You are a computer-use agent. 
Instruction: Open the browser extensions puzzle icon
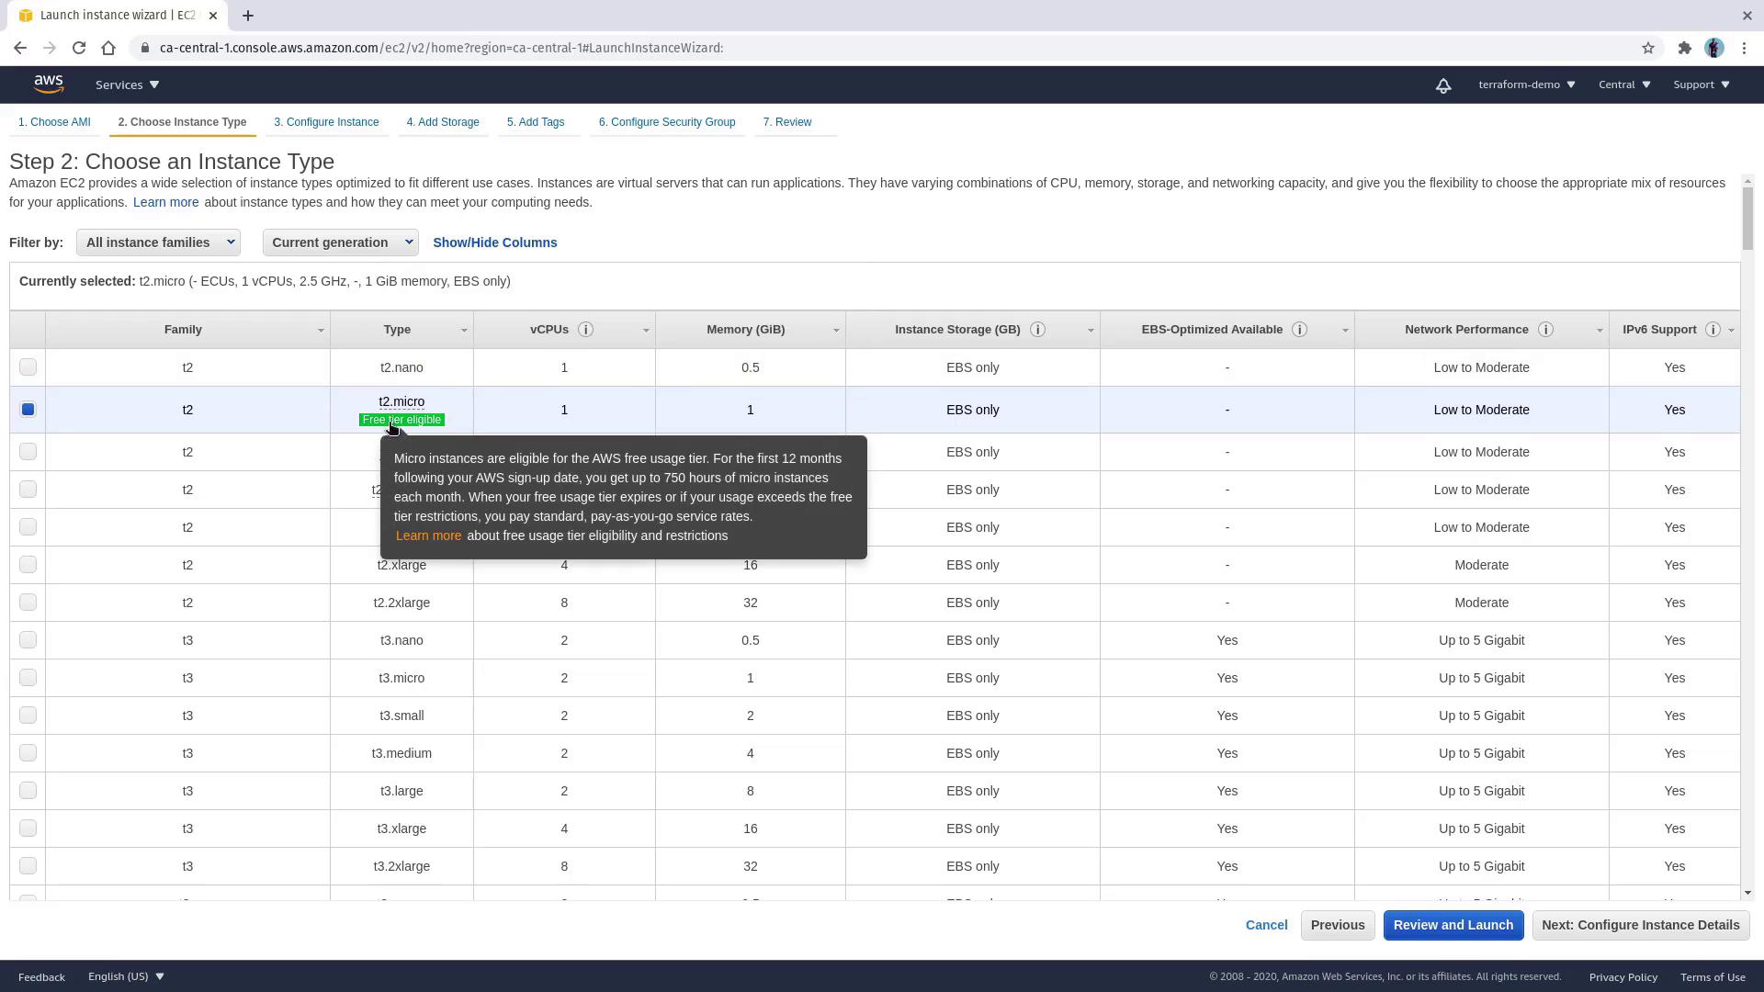pos(1684,48)
